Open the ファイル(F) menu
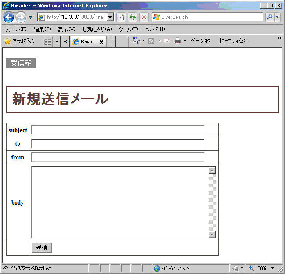The height and width of the screenshot is (274, 285). click(x=16, y=29)
